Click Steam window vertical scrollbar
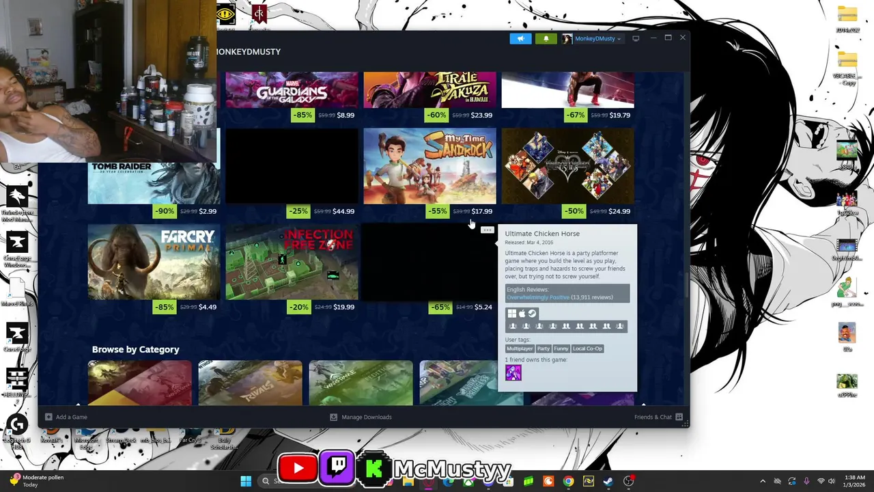Image resolution: width=874 pixels, height=492 pixels. pos(686,284)
